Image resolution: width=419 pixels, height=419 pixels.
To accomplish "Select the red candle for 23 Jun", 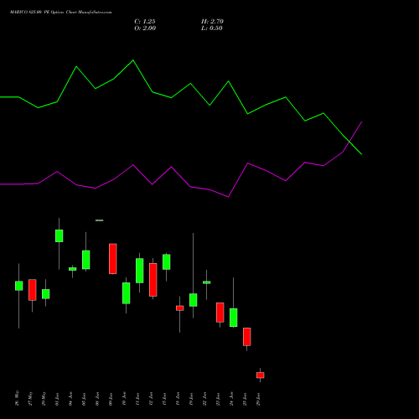I will click(x=220, y=313).
